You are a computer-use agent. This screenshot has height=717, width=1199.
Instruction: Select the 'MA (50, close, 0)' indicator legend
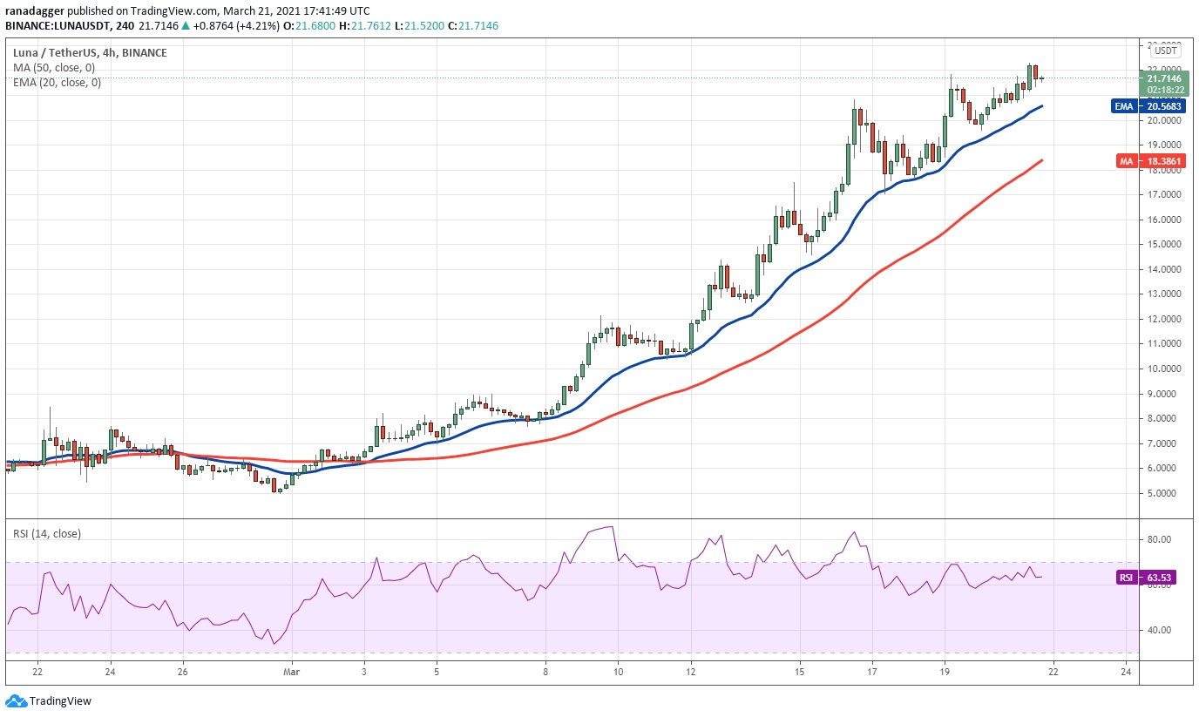tap(54, 68)
